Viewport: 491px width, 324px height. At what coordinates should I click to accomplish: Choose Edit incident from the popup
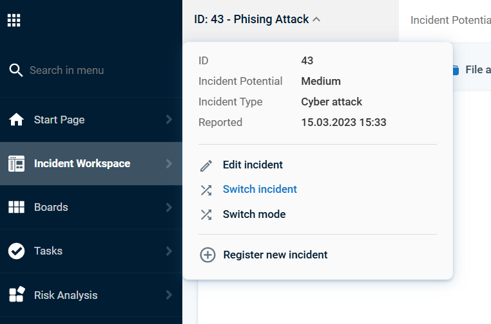(253, 165)
